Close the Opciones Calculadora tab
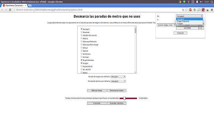This screenshot has height=133, width=214. [25, 5]
